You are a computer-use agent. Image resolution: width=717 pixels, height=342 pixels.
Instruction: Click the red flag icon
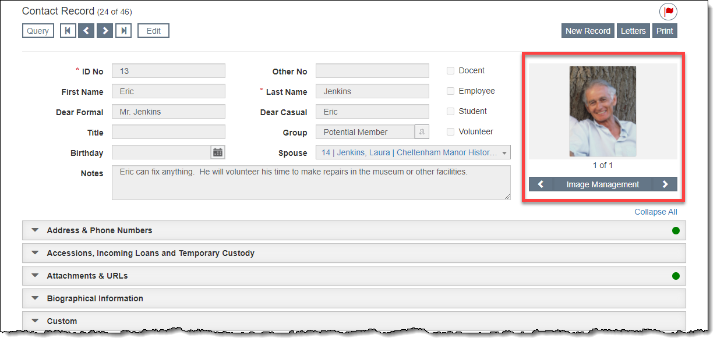point(668,12)
